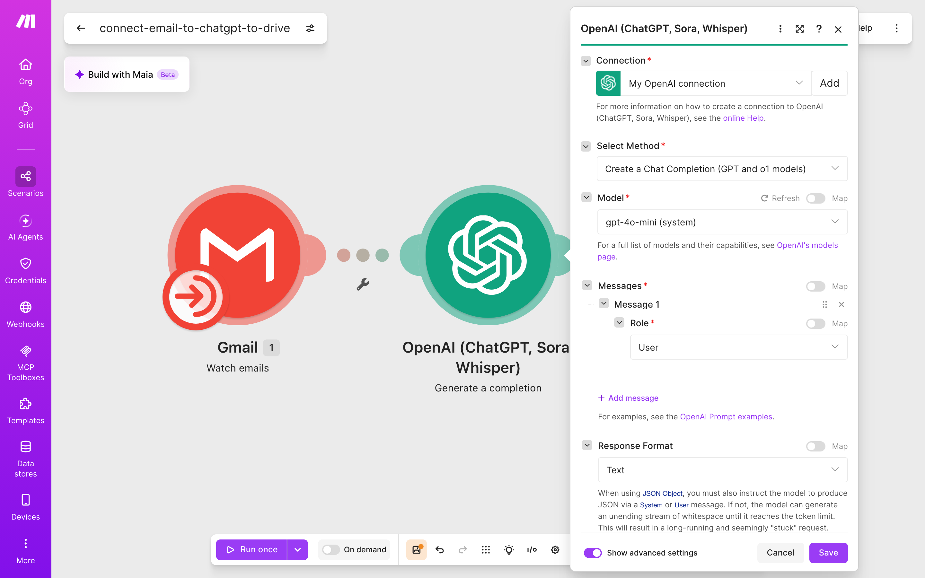This screenshot has height=578, width=925.
Task: Expand the OpenAI panel to fullscreen
Action: 800,29
